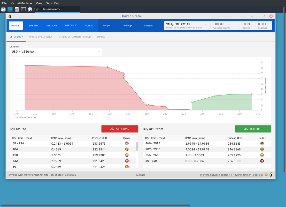Open the File menu

point(4,3)
